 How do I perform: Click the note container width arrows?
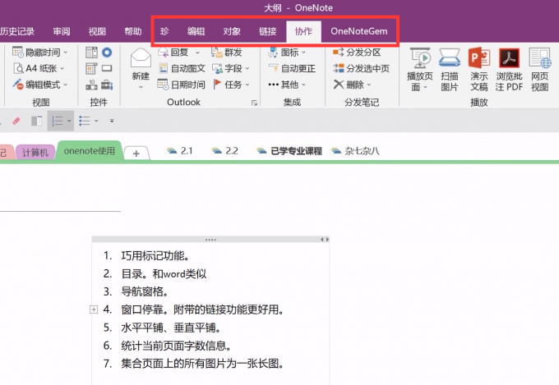325,240
